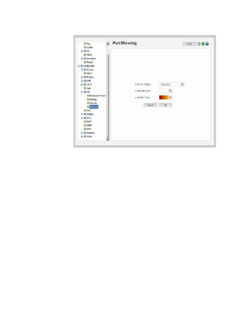
Task: Click the Port Mirroring page heading
Action: click(x=125, y=43)
